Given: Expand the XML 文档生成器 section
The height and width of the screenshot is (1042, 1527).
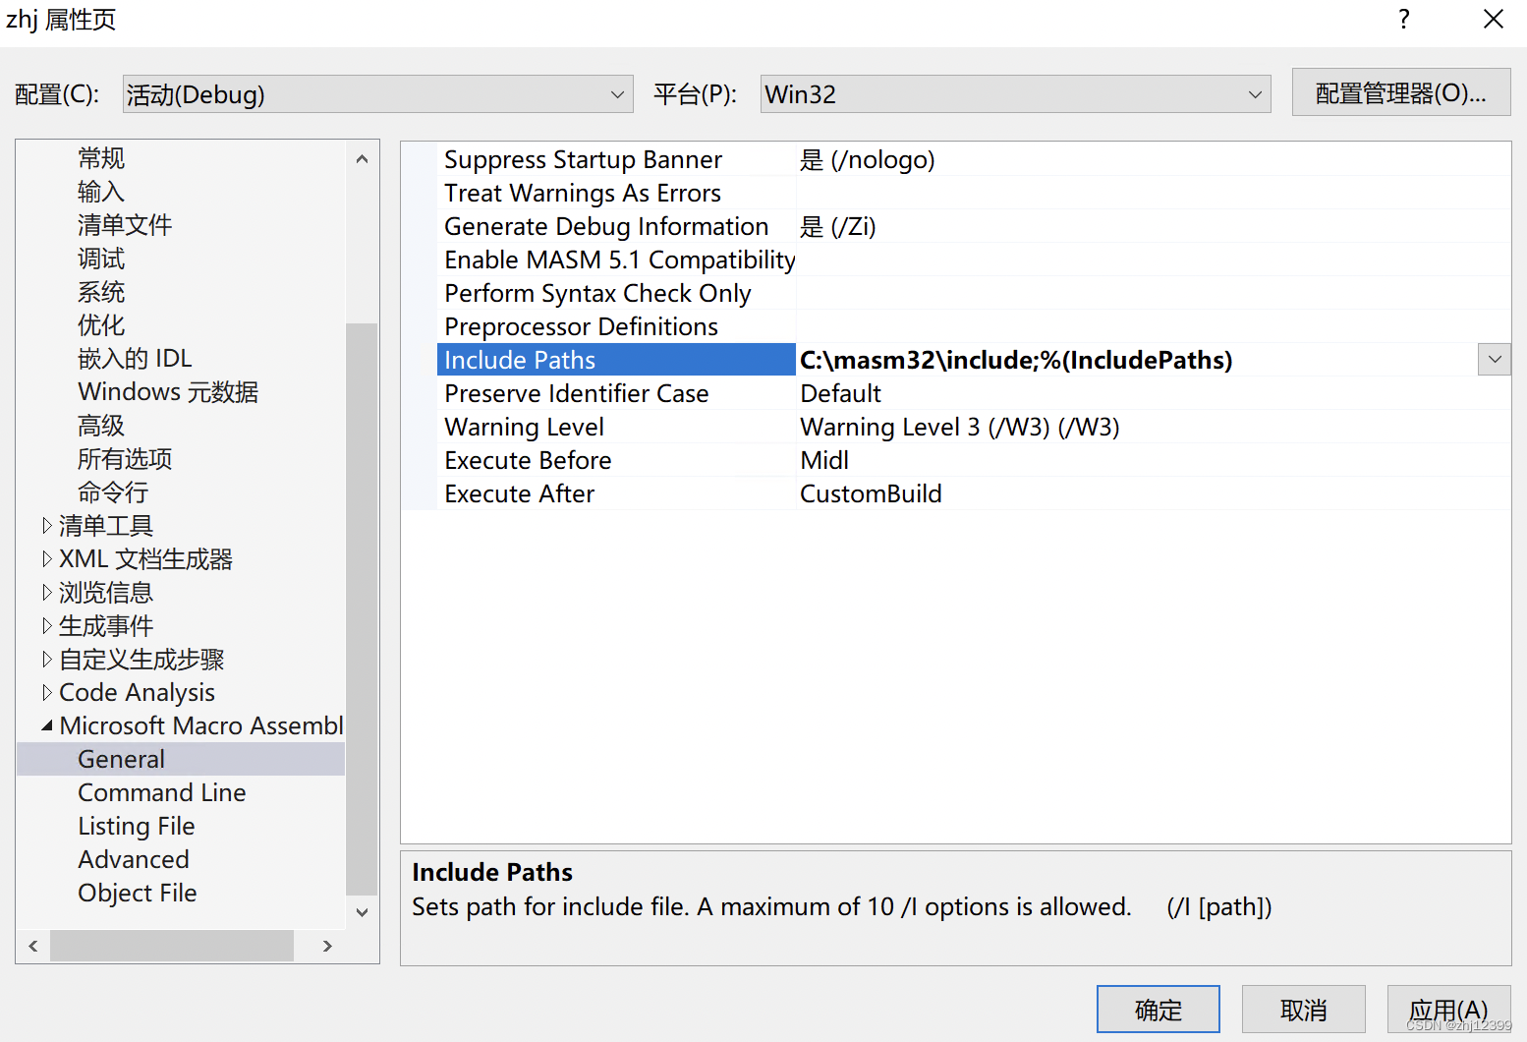Looking at the screenshot, I should (47, 558).
